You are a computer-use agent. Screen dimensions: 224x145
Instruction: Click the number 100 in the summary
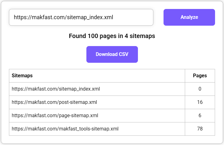[x=93, y=36]
